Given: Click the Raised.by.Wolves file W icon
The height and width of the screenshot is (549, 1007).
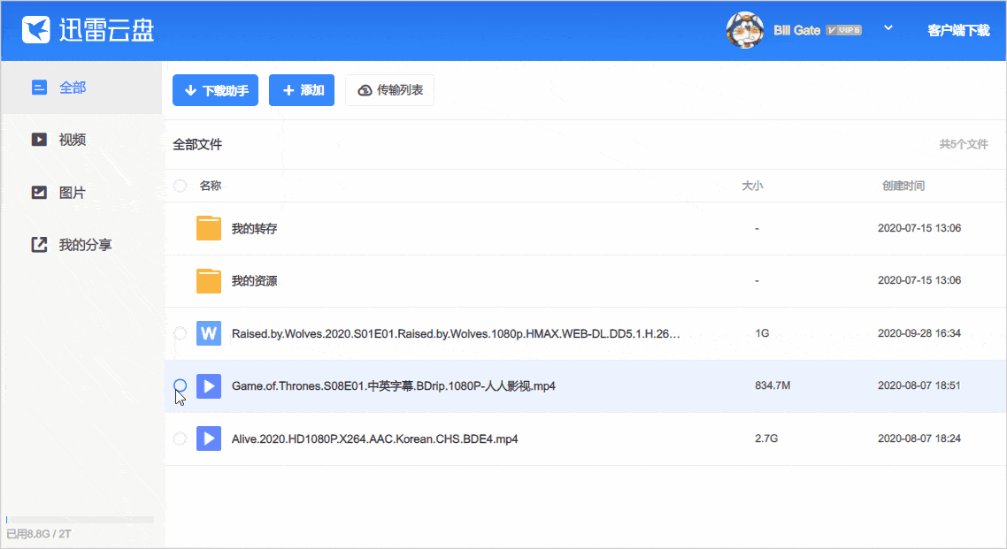Looking at the screenshot, I should click(209, 333).
